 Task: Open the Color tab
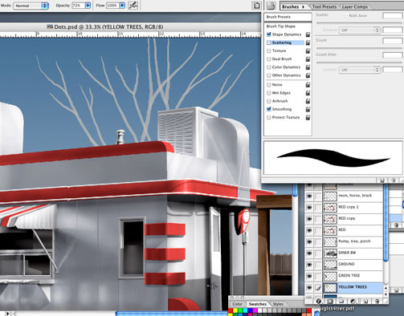(237, 304)
